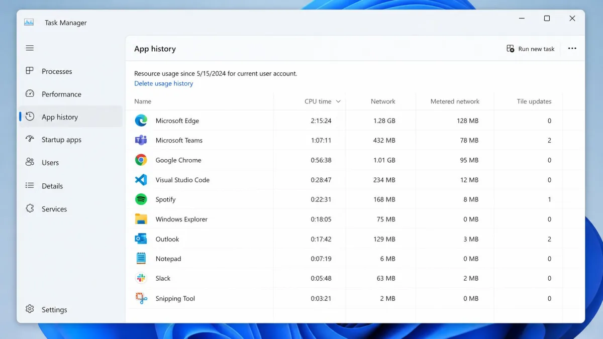Screen dimensions: 603x339
Task: Select the Slack name text
Action: pos(163,278)
